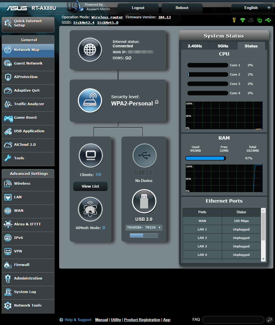Click the Clients count number 10
The width and height of the screenshot is (275, 325).
pos(98,175)
